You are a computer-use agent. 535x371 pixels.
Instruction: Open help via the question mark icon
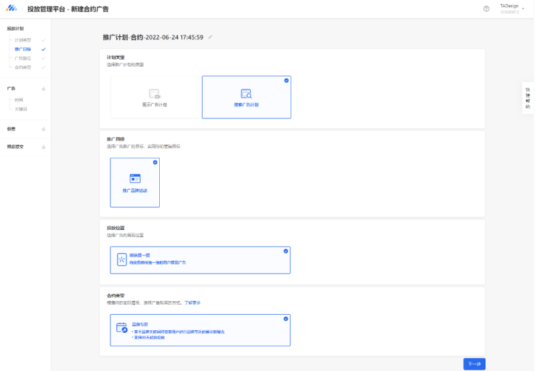click(486, 9)
